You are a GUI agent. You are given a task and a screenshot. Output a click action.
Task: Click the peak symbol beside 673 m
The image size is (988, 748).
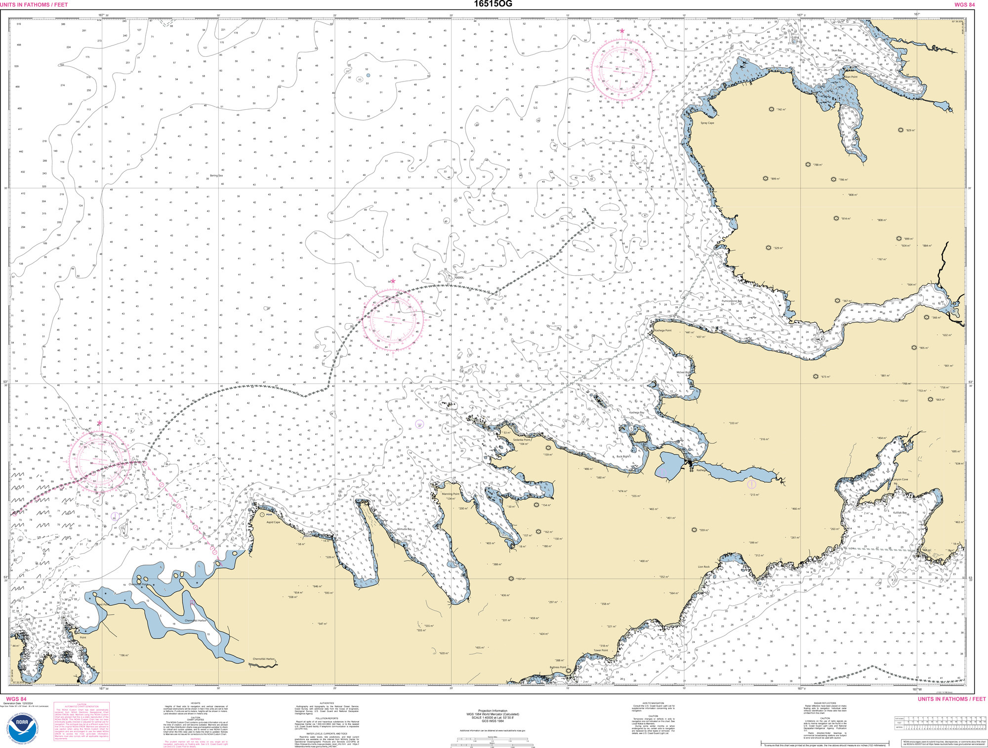pos(816,376)
